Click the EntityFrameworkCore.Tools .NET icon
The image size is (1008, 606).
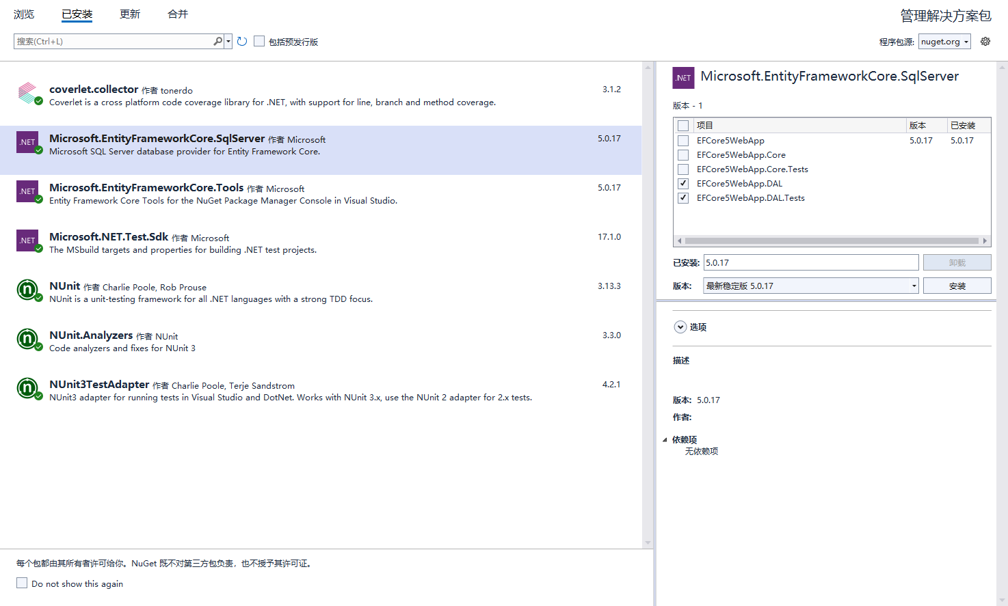[28, 192]
